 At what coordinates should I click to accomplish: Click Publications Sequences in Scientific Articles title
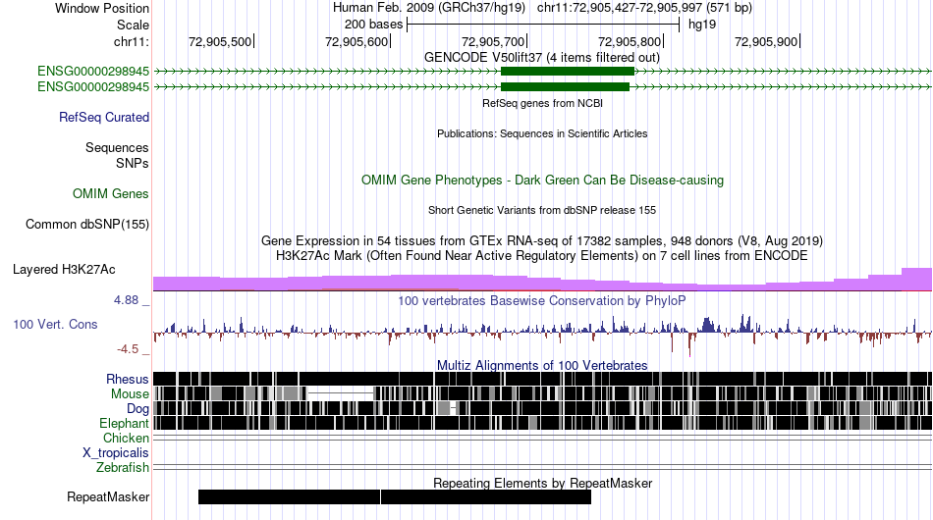click(x=542, y=133)
